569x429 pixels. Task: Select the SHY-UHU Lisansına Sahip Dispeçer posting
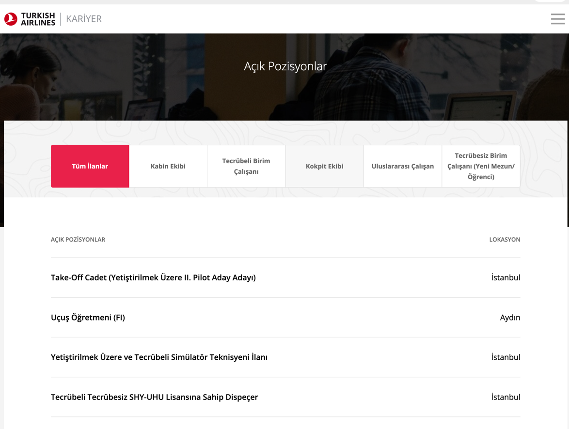[154, 397]
